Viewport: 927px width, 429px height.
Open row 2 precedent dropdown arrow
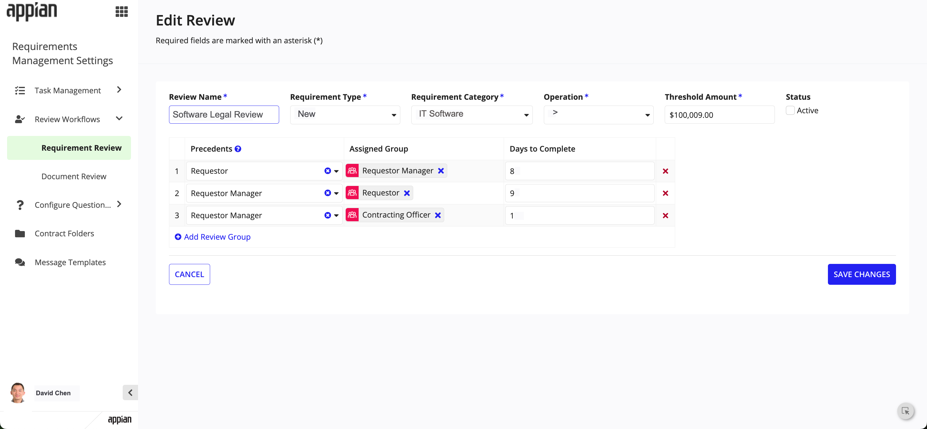tap(337, 193)
